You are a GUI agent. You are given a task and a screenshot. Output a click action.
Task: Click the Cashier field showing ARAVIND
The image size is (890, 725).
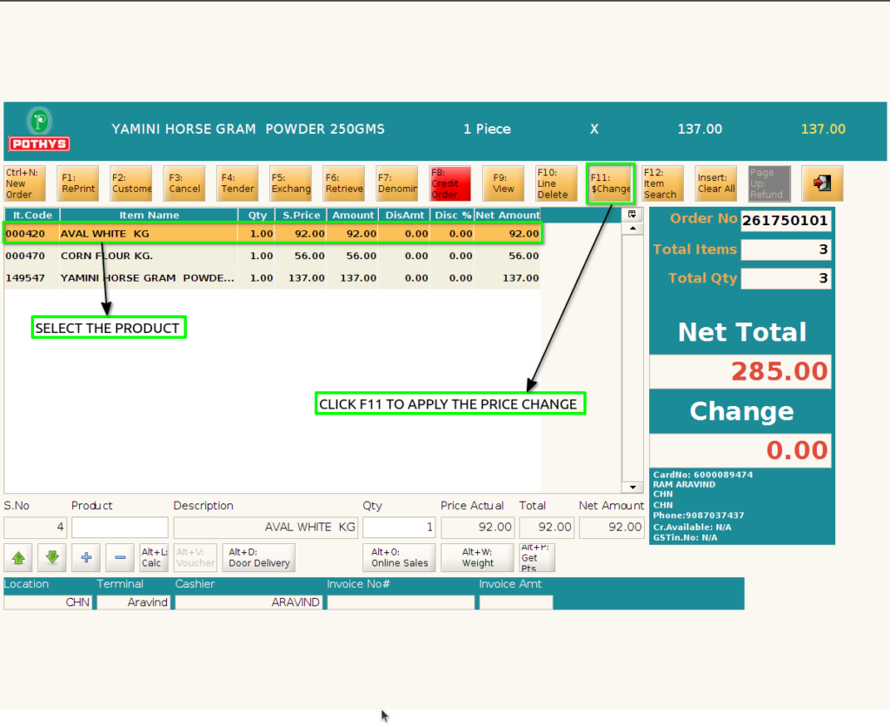click(x=249, y=602)
